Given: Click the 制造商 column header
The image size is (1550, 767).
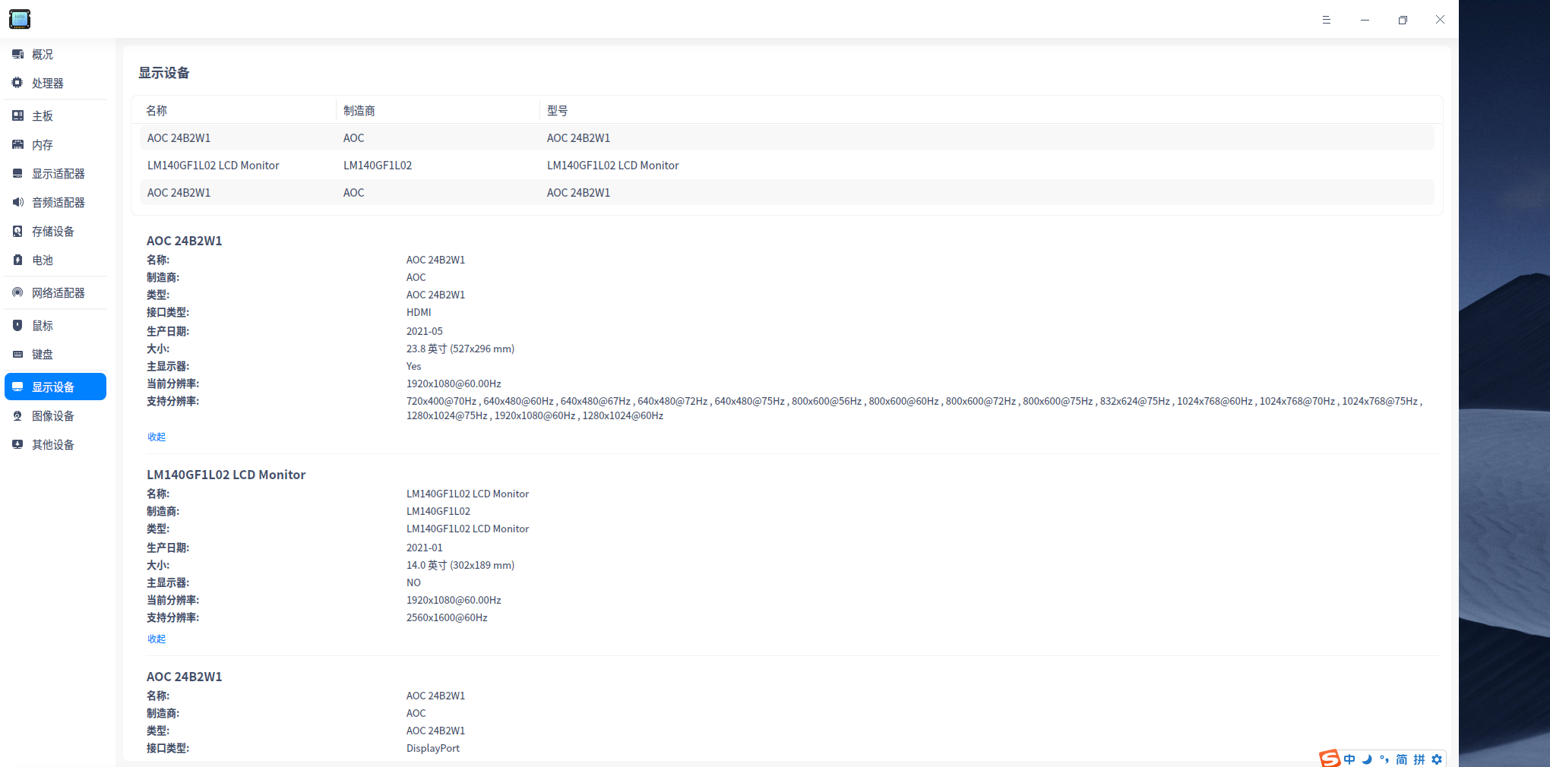Looking at the screenshot, I should point(359,111).
